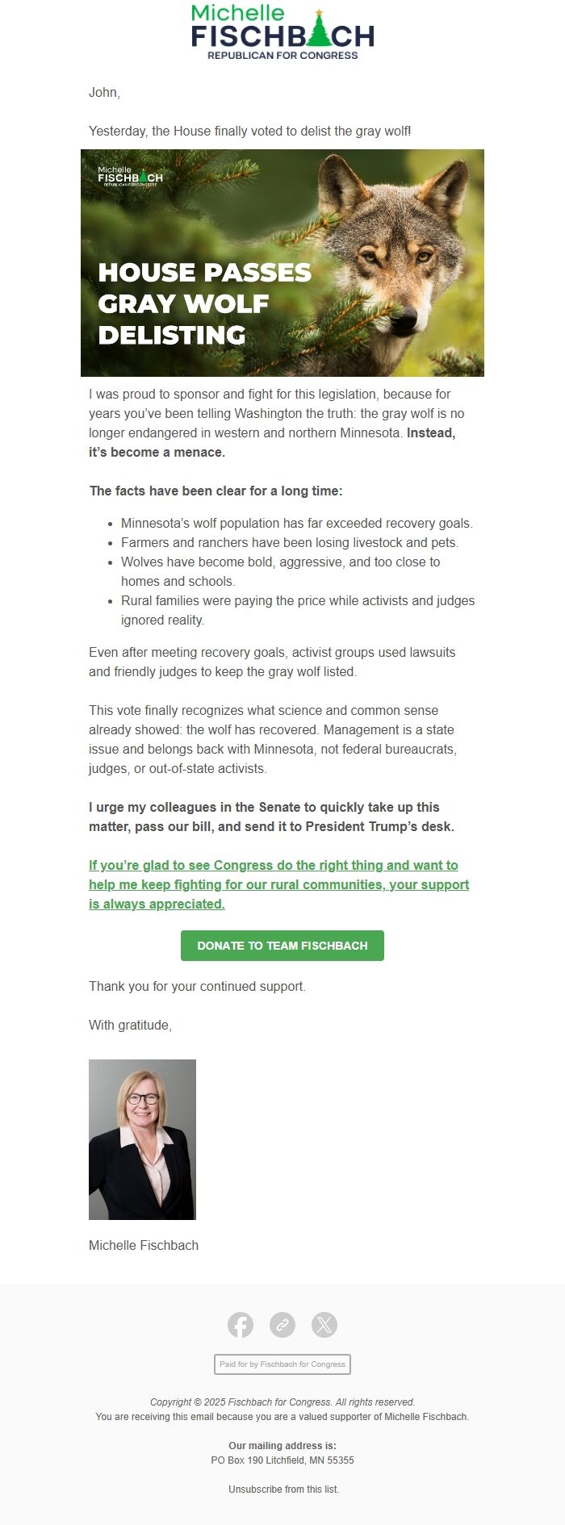Open the HOUSE PASSES GRAY WOLF DELISTING image
565x1525 pixels.
coord(282,264)
